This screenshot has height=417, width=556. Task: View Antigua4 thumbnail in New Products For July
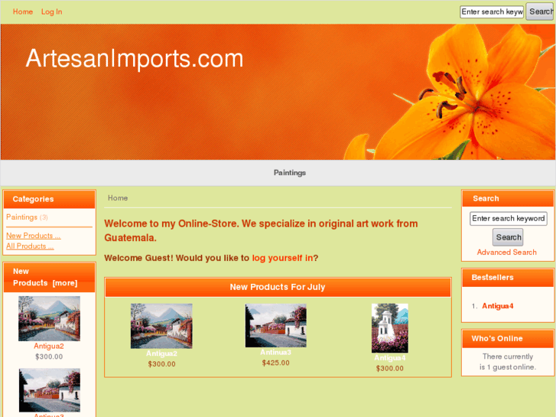point(390,328)
